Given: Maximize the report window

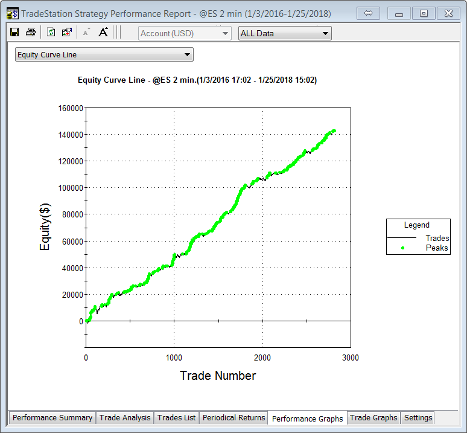Looking at the screenshot, I should click(424, 13).
